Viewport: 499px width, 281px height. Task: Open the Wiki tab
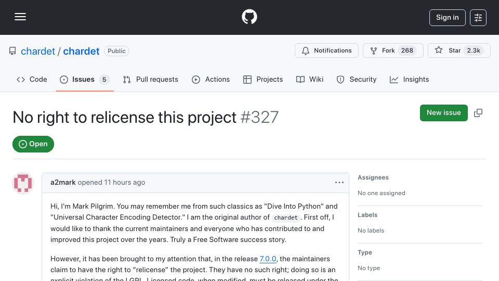310,79
